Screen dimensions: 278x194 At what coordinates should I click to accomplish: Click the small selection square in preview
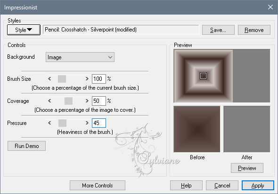(x=203, y=76)
